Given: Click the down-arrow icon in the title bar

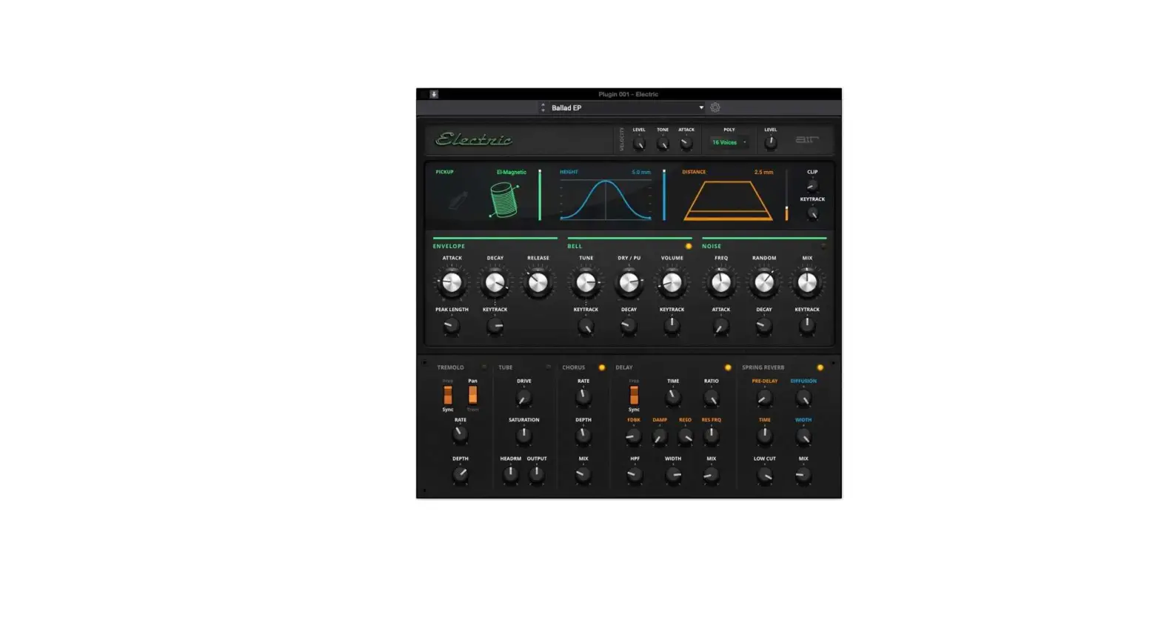Looking at the screenshot, I should [434, 94].
